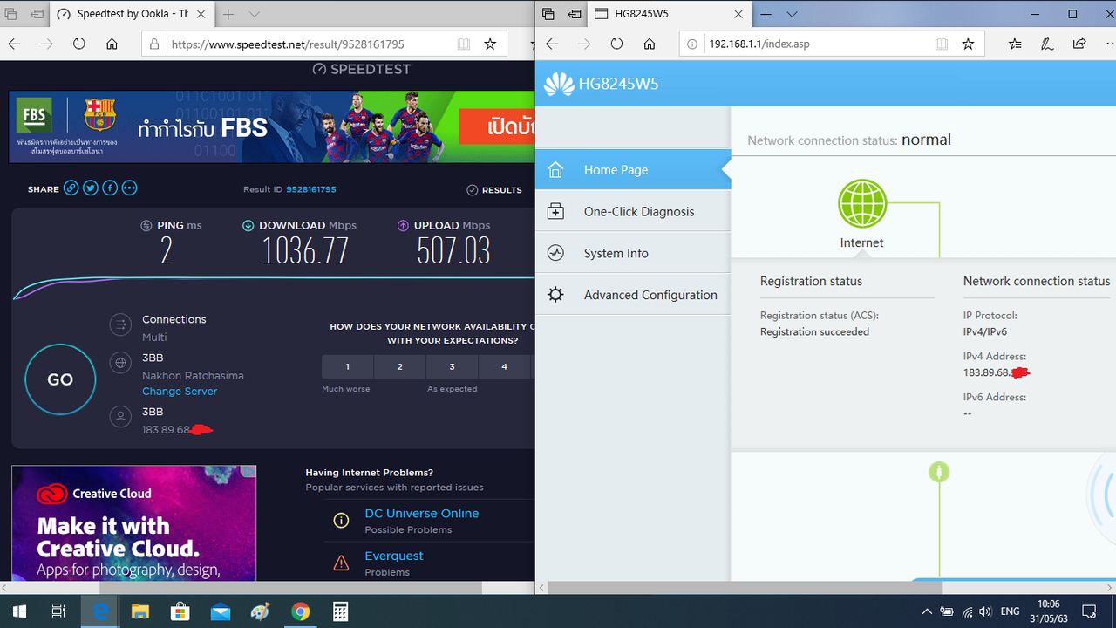
Task: Open Microsoft Edge from taskbar
Action: pos(100,611)
